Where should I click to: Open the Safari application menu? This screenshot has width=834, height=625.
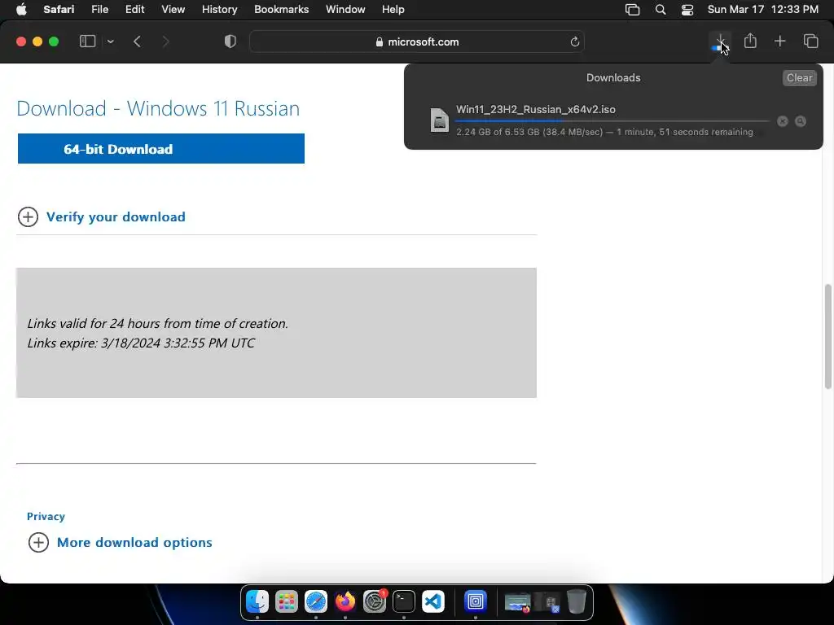(x=59, y=10)
